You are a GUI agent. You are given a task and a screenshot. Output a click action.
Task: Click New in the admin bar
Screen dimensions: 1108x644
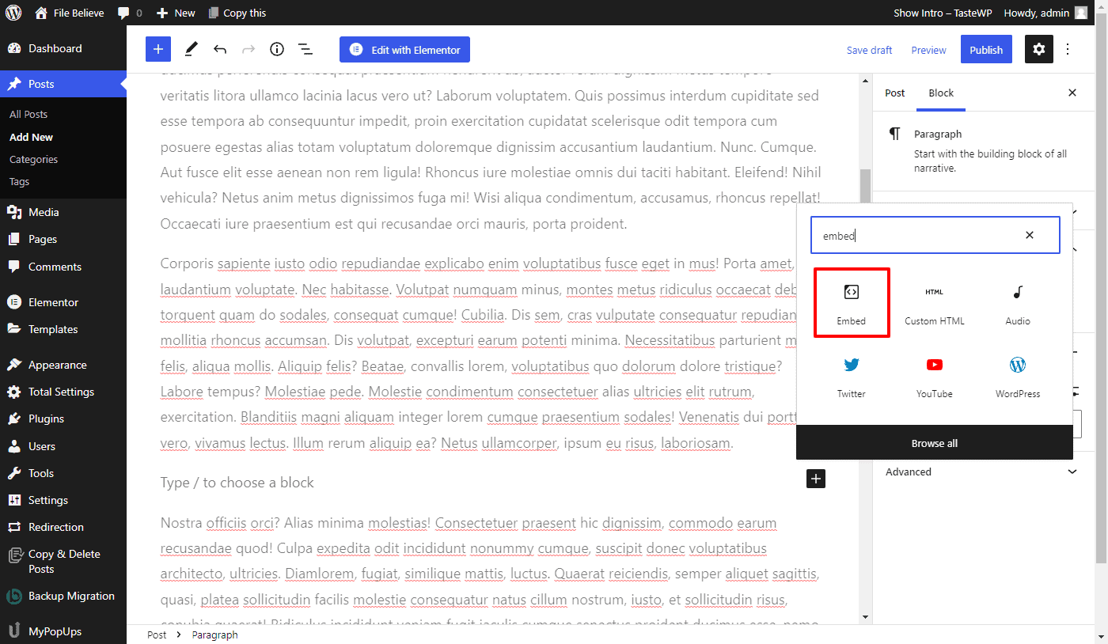tap(176, 13)
